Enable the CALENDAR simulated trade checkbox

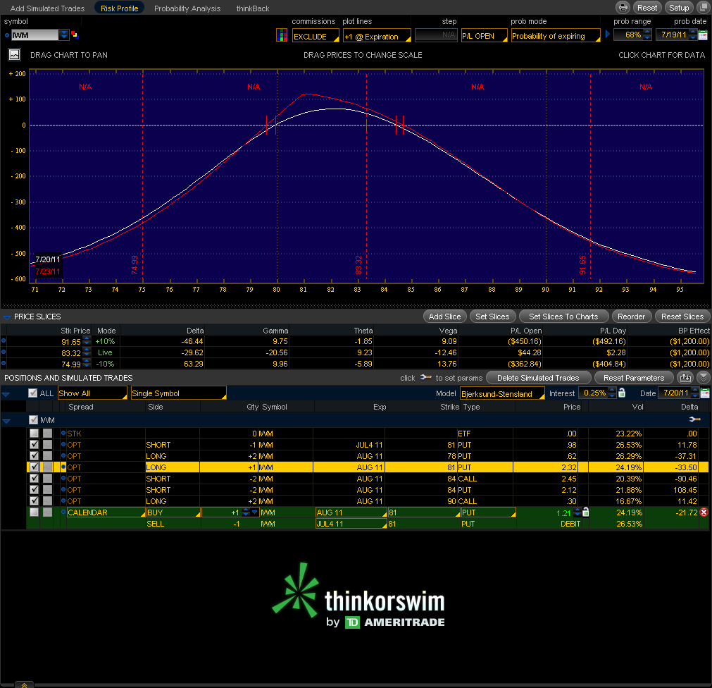coord(34,512)
